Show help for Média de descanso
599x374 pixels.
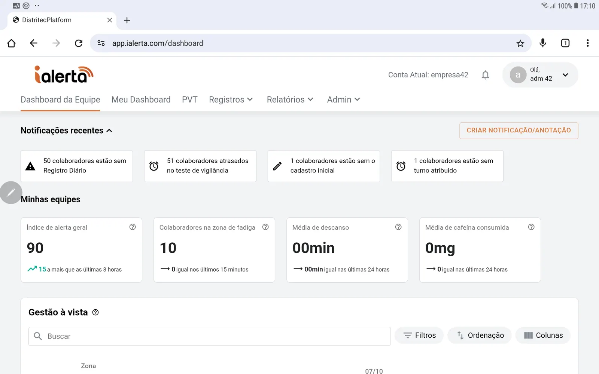[398, 227]
